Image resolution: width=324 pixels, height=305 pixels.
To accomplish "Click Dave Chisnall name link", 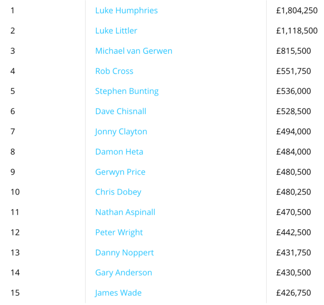I will (121, 111).
